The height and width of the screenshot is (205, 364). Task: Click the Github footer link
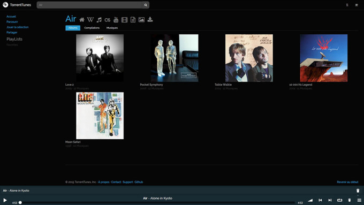[139, 182]
